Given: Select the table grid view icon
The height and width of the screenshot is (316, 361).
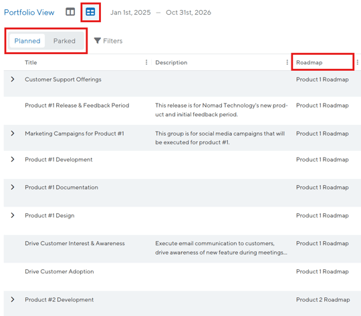Looking at the screenshot, I should pyautogui.click(x=90, y=12).
